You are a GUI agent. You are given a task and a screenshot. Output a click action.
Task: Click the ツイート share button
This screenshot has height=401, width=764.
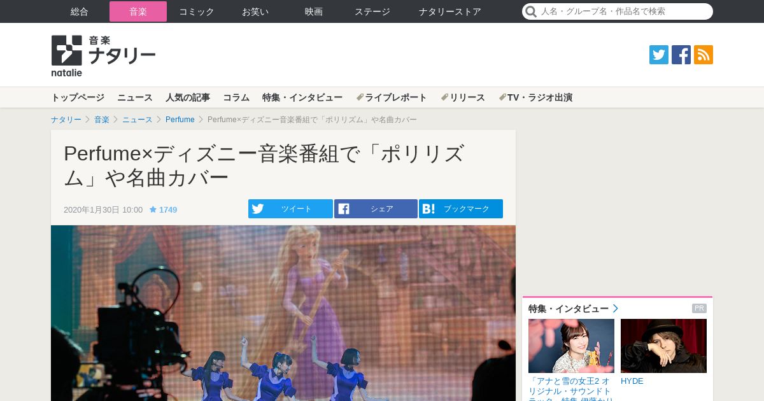[x=290, y=209]
